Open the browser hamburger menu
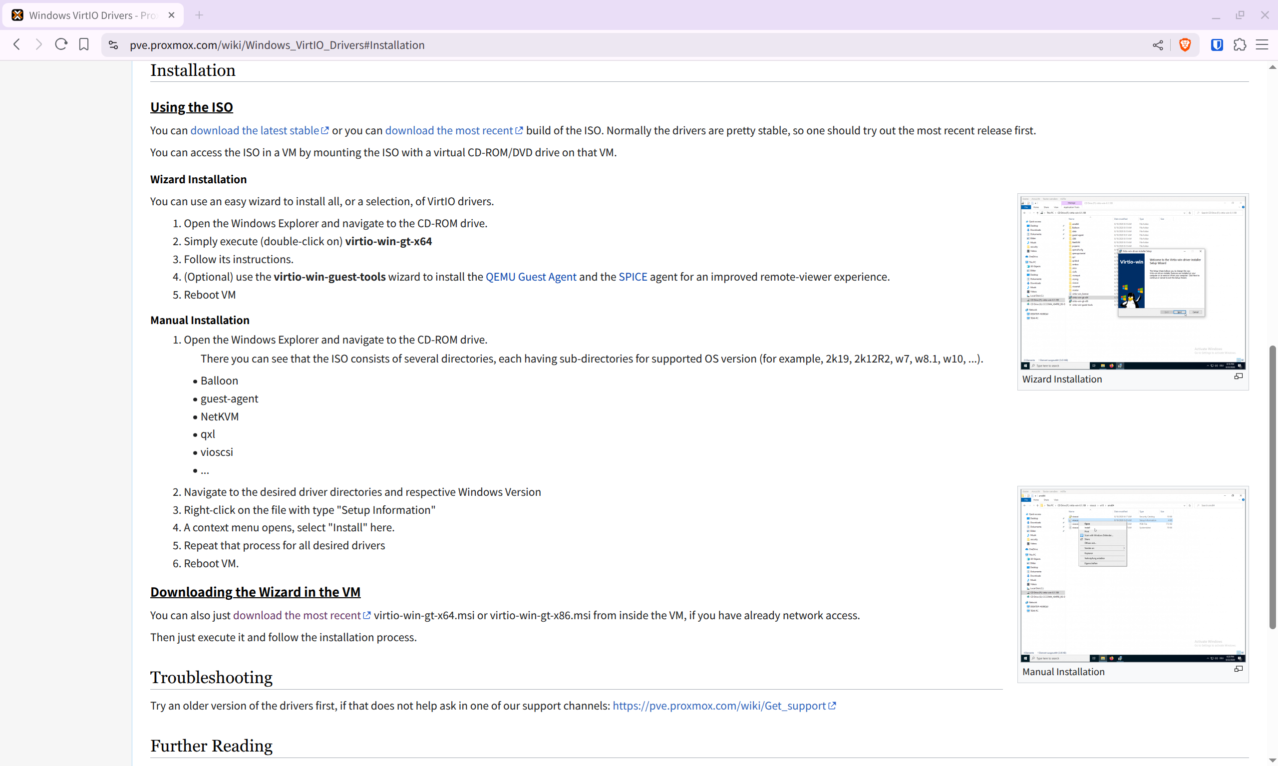 (x=1262, y=45)
